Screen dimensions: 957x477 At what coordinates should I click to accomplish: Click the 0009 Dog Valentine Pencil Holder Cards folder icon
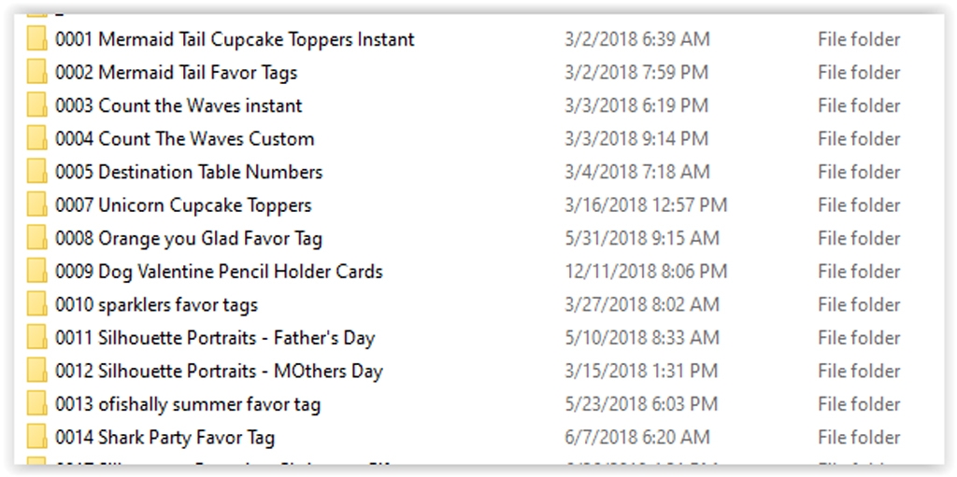click(37, 272)
